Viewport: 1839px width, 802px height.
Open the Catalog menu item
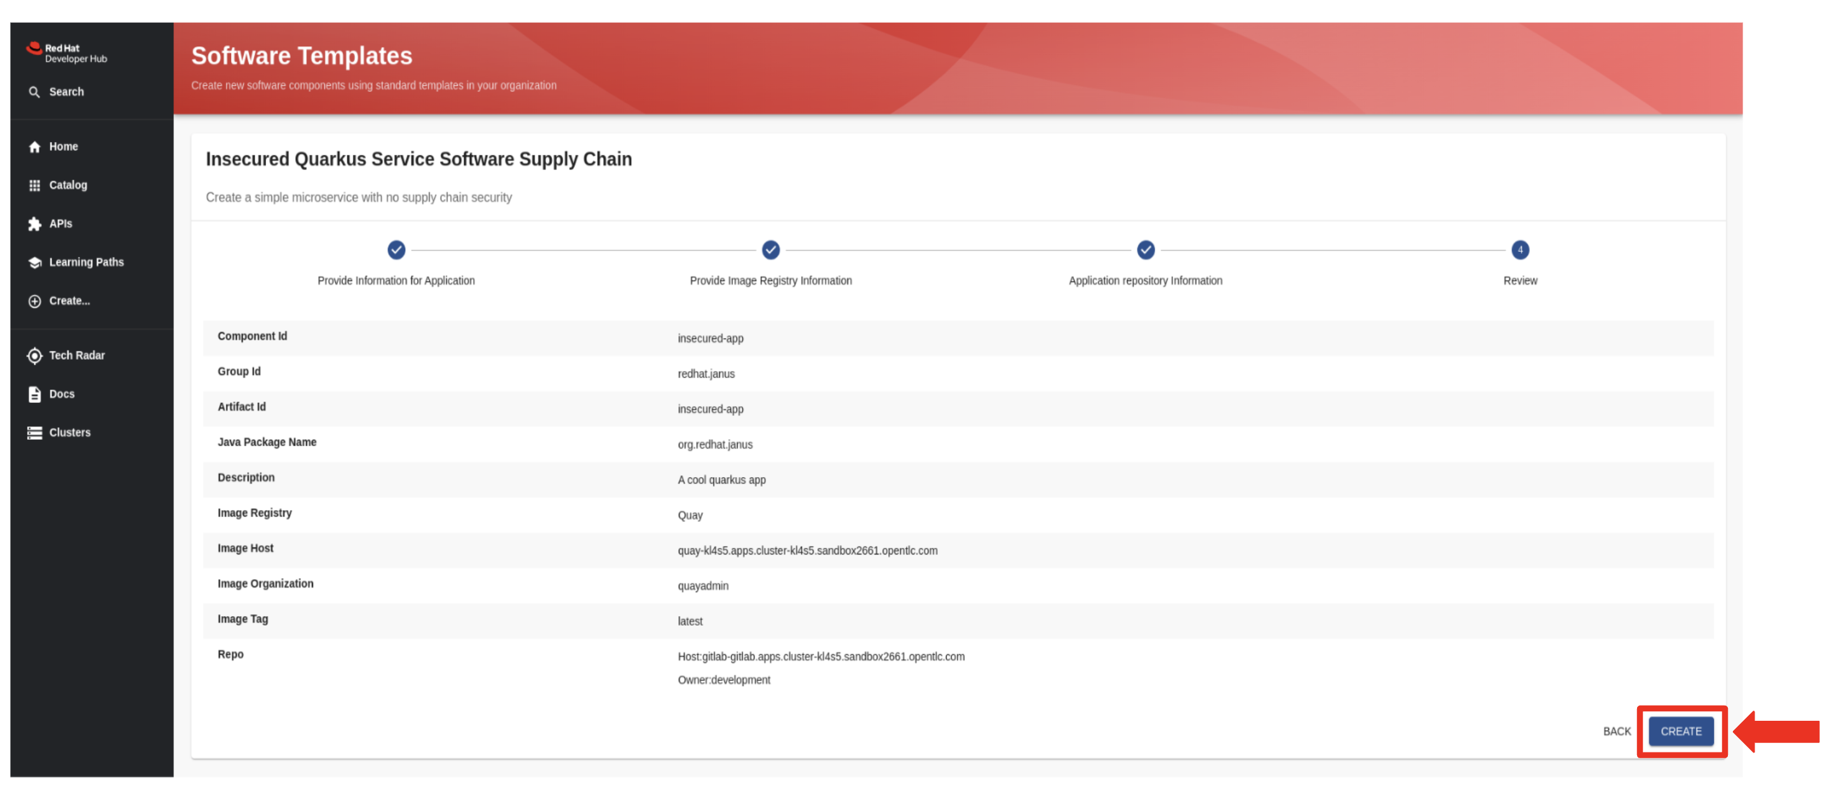(68, 185)
